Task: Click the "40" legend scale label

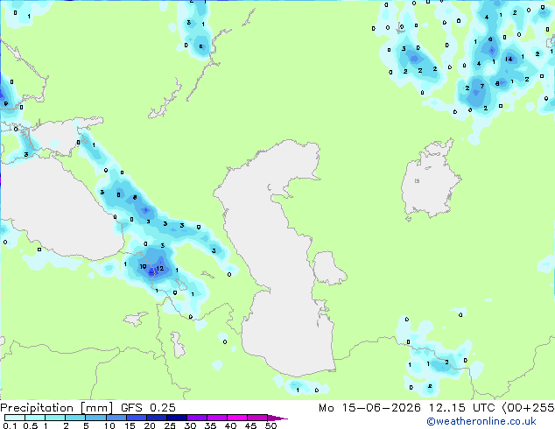Action: pos(230,425)
